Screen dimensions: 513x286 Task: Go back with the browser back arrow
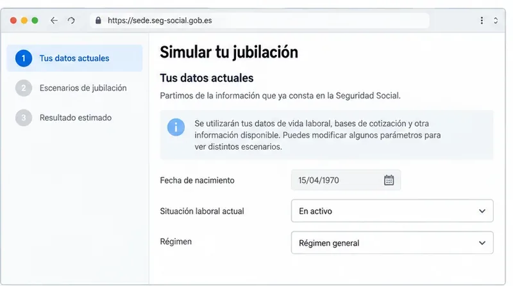point(54,20)
